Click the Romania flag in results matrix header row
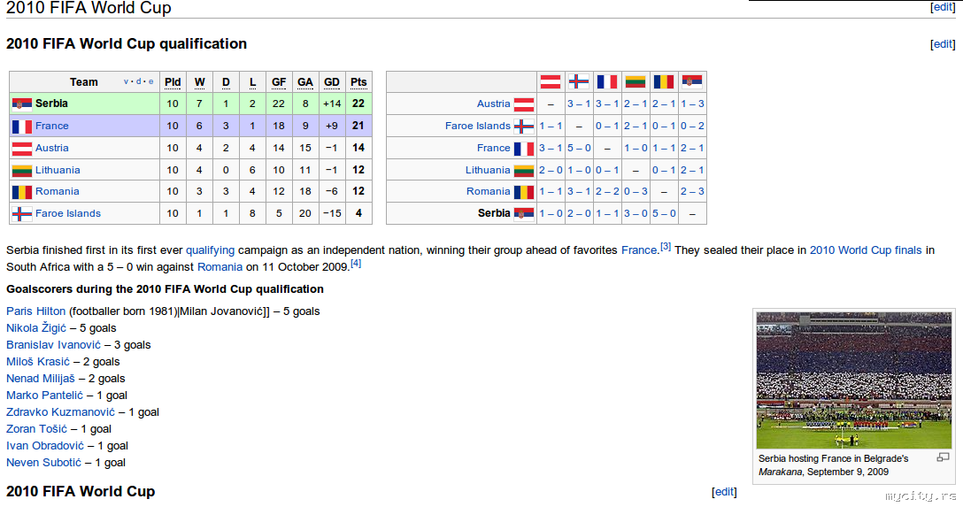963x507 pixels. pyautogui.click(x=664, y=81)
